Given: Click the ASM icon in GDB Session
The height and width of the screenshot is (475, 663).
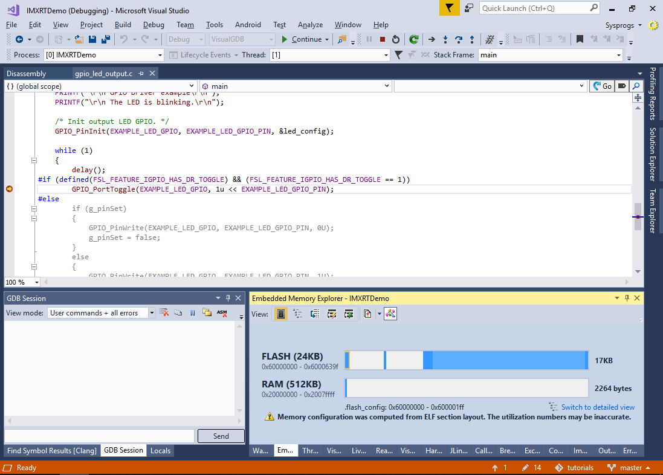Looking at the screenshot, I should (222, 312).
